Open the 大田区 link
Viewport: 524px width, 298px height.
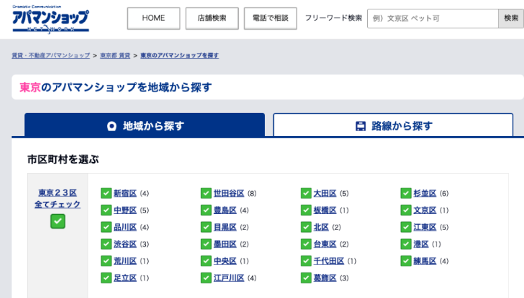pyautogui.click(x=325, y=194)
